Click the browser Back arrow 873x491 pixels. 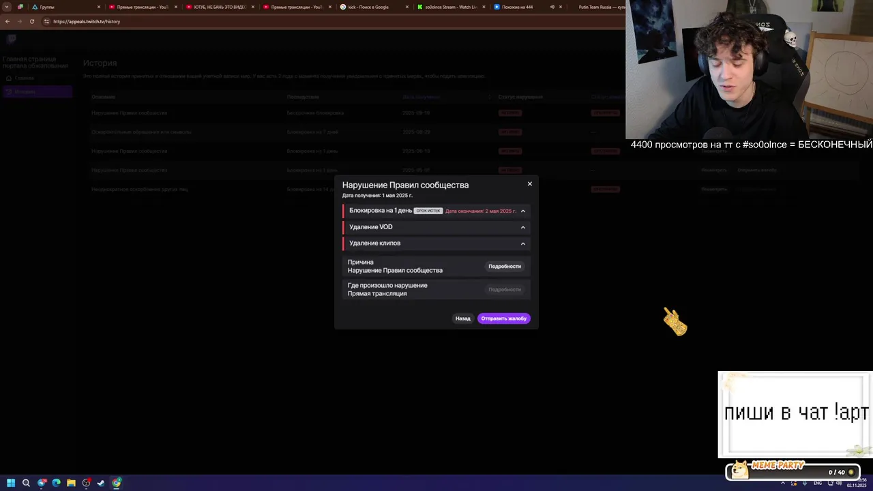8,21
